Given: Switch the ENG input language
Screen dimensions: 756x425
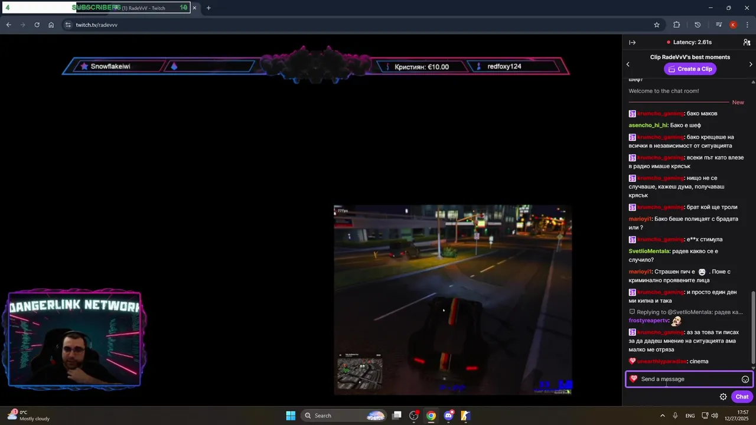Looking at the screenshot, I should [690, 416].
